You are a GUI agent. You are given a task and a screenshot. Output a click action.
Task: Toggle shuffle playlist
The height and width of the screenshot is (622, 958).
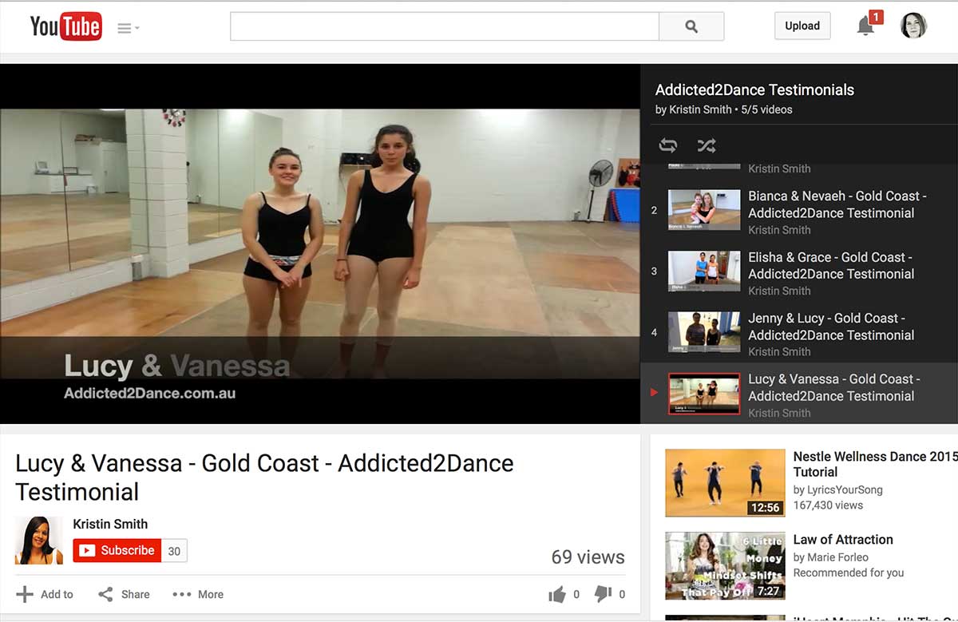point(707,145)
